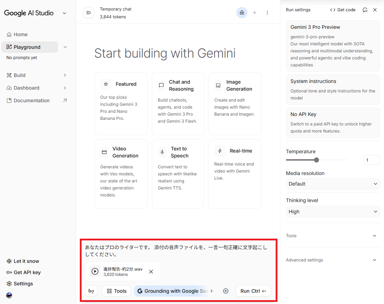The image size is (384, 304).
Task: Click the Run button
Action: pyautogui.click(x=253, y=291)
